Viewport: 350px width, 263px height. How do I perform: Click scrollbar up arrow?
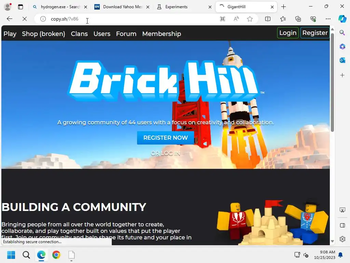(x=332, y=29)
